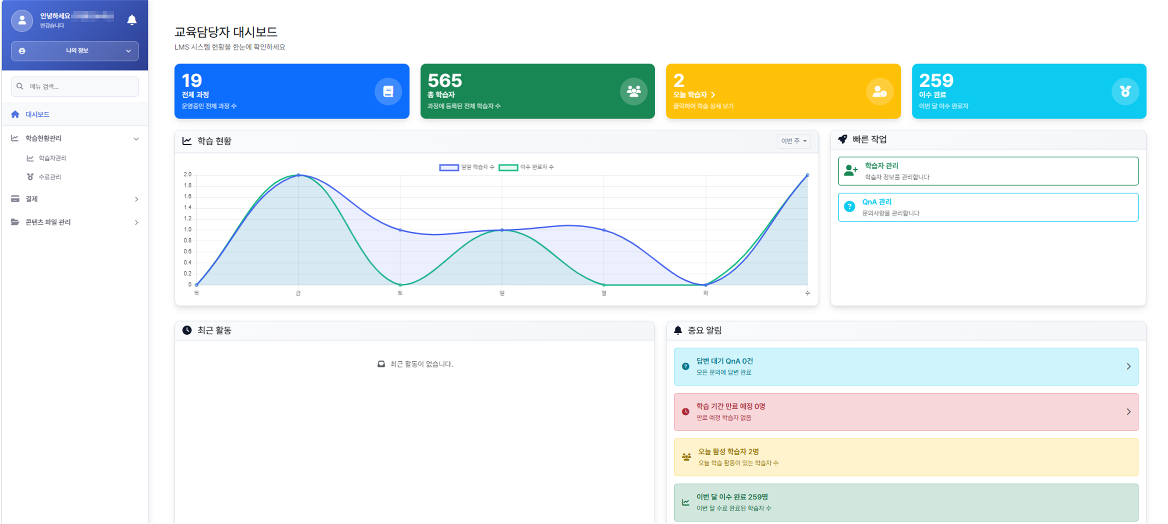Collapse the 학습현황관리 menu chevron
1168x524 pixels.
[136, 139]
